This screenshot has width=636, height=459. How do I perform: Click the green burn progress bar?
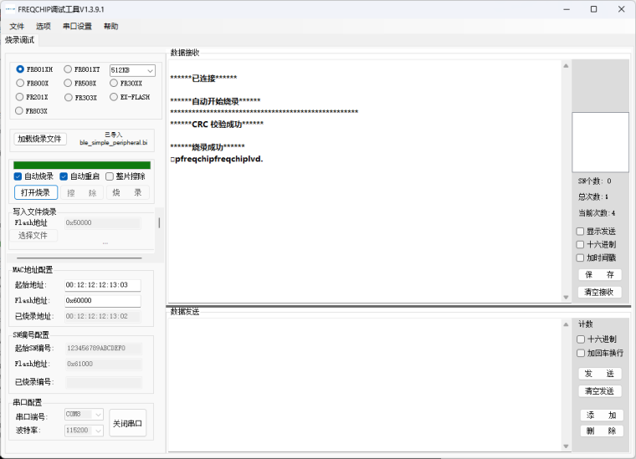click(82, 166)
